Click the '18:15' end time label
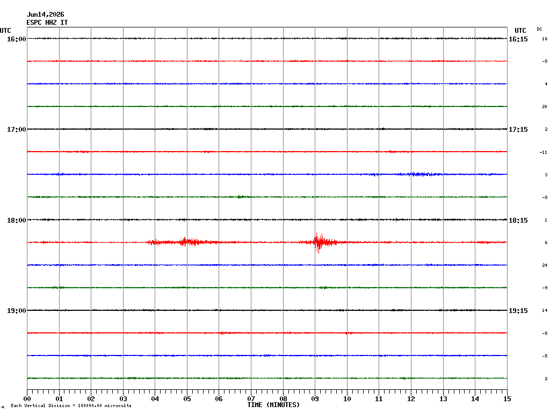Screen dimensions: 550x413 518,220
